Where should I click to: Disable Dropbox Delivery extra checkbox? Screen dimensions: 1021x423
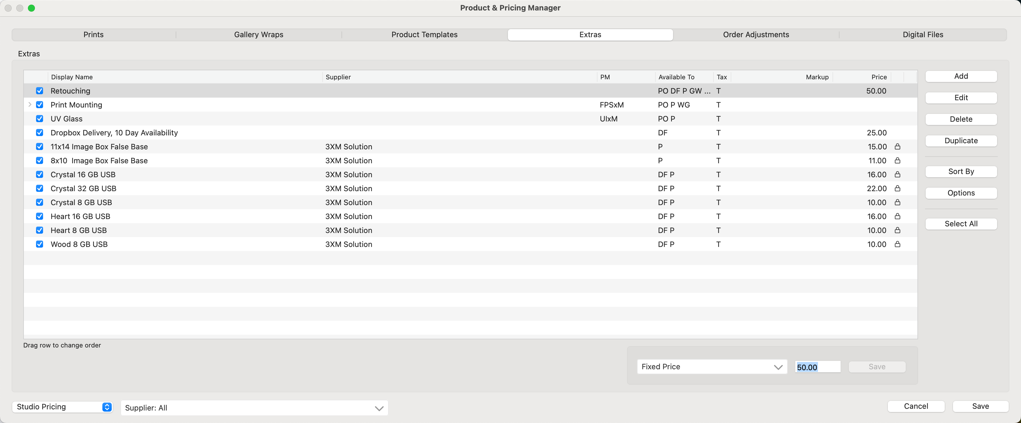40,132
